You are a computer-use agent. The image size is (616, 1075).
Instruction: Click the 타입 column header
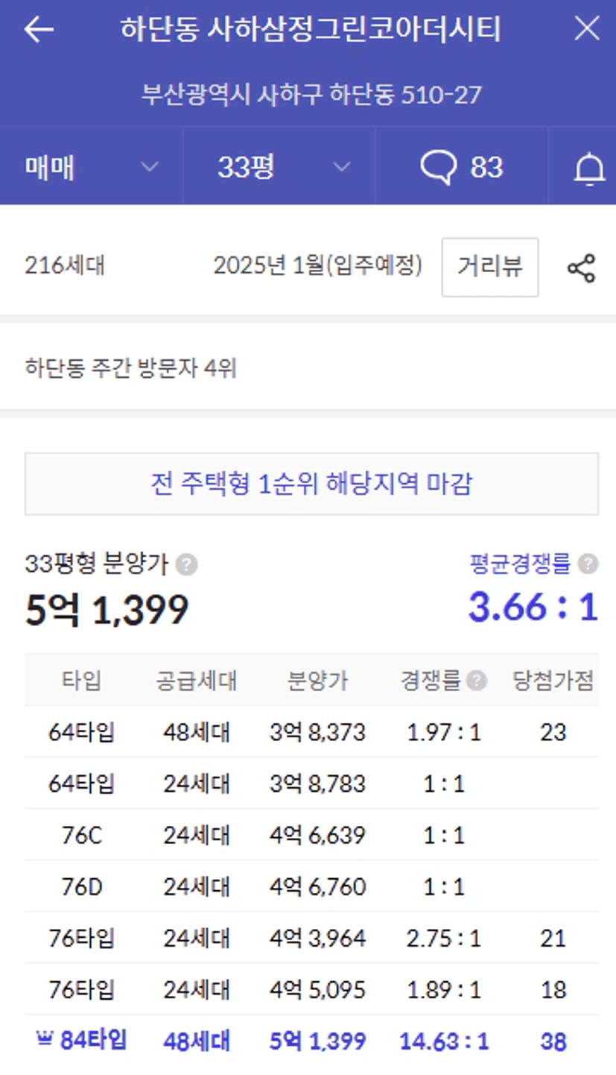coord(81,681)
